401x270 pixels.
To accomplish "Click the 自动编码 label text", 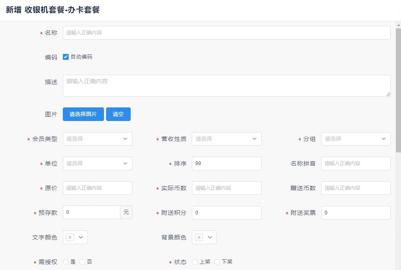I will point(81,57).
